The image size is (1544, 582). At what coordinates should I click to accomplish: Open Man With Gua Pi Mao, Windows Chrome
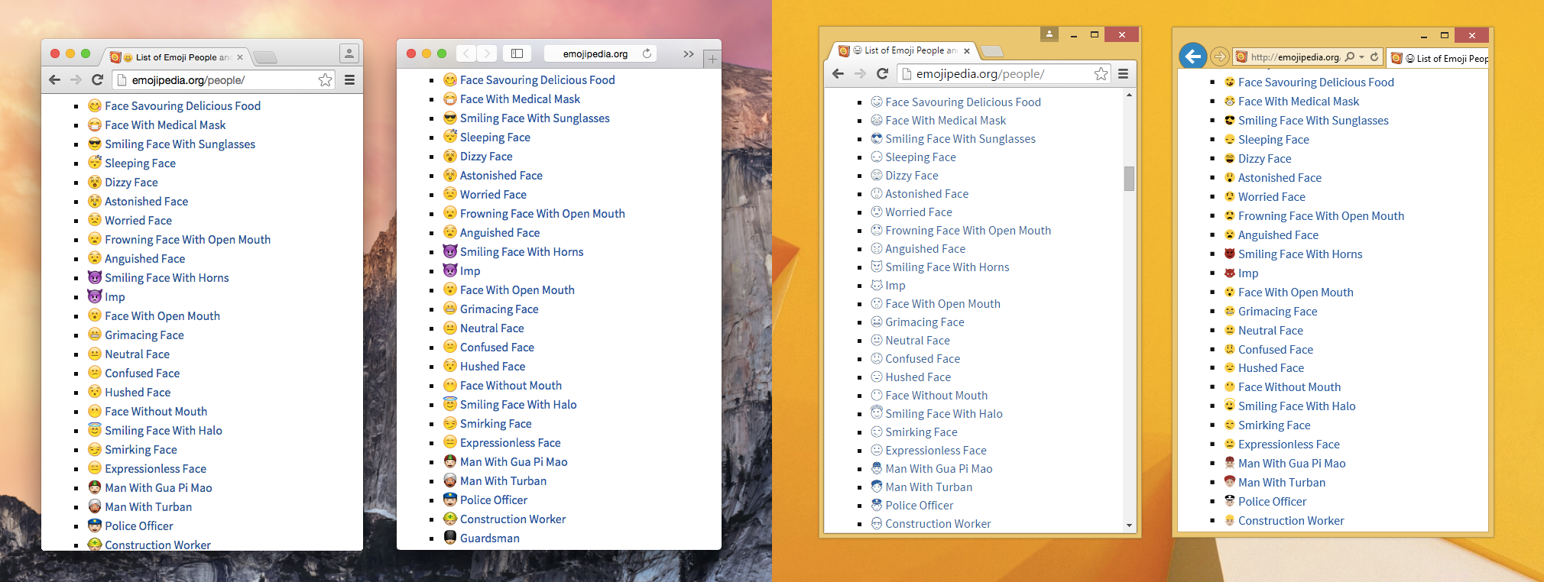[939, 469]
